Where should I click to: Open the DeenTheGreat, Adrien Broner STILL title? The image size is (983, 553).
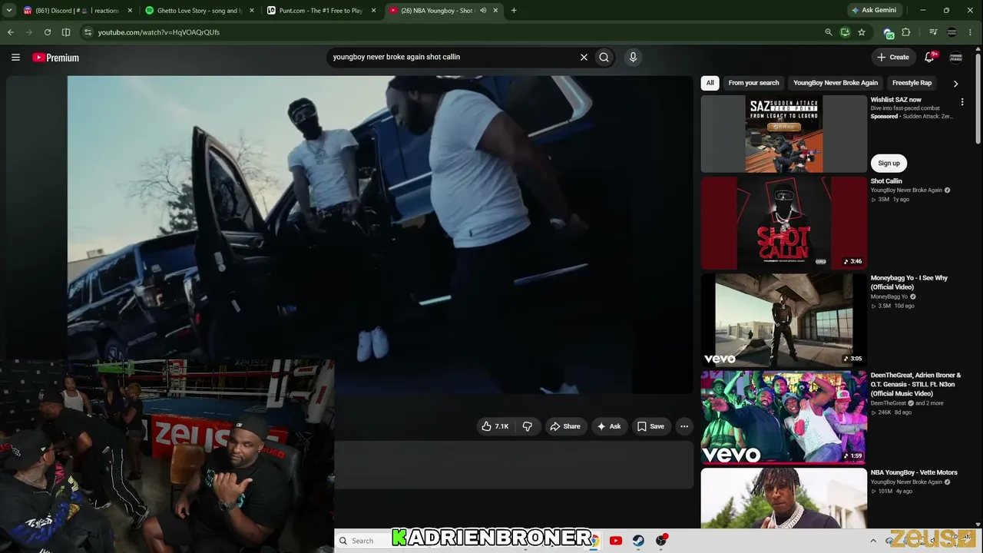(915, 385)
